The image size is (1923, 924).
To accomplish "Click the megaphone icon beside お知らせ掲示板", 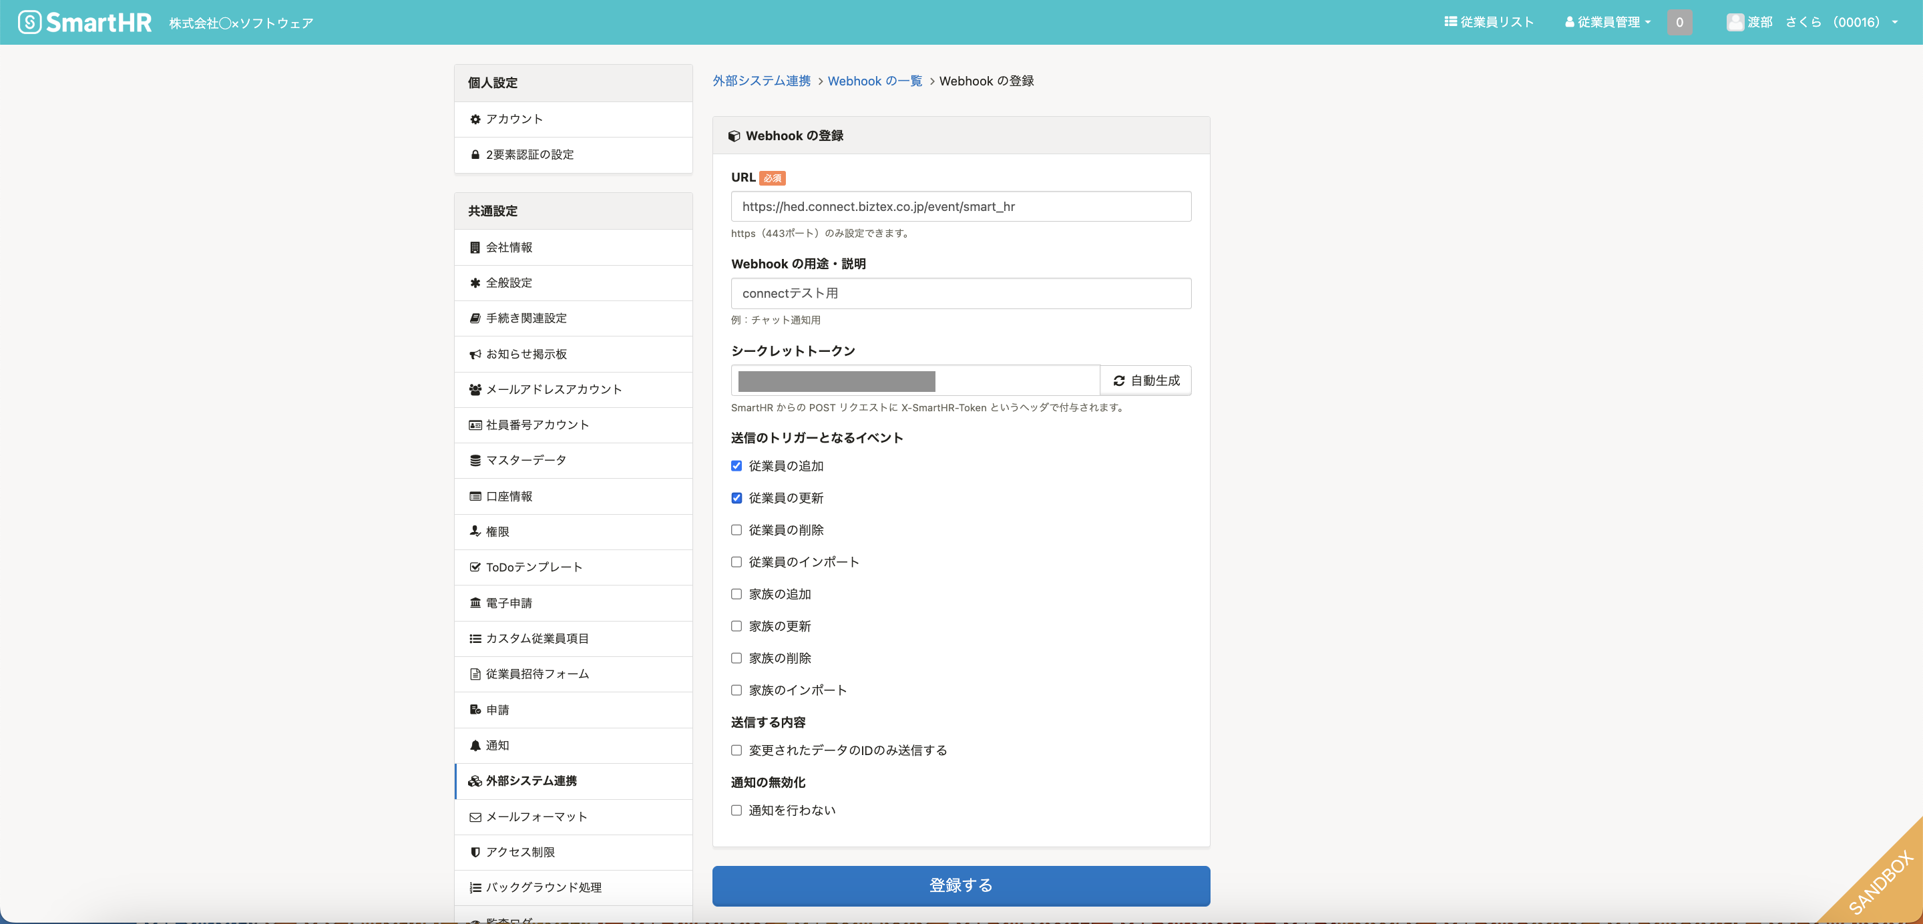I will click(x=475, y=354).
